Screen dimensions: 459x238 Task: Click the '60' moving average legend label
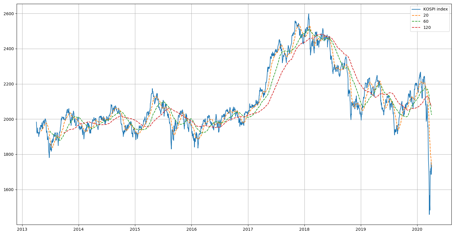point(426,21)
